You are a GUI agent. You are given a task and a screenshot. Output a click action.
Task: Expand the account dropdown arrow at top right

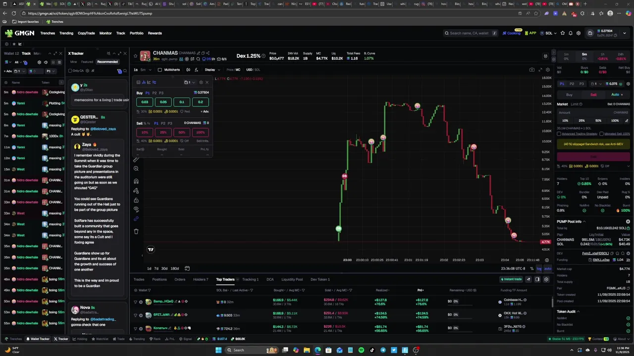point(624,33)
